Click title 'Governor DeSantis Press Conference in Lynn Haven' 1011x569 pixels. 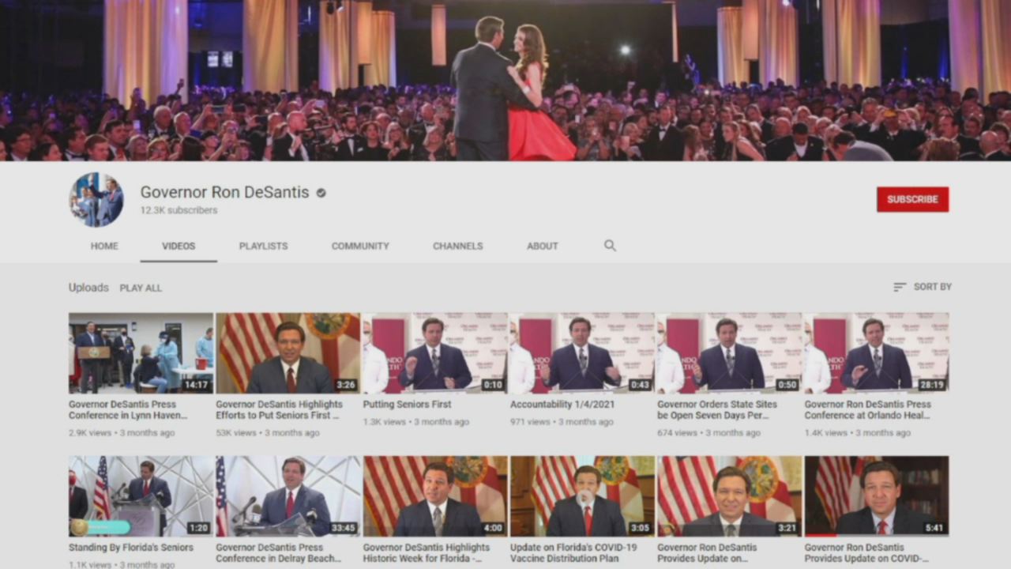129,409
